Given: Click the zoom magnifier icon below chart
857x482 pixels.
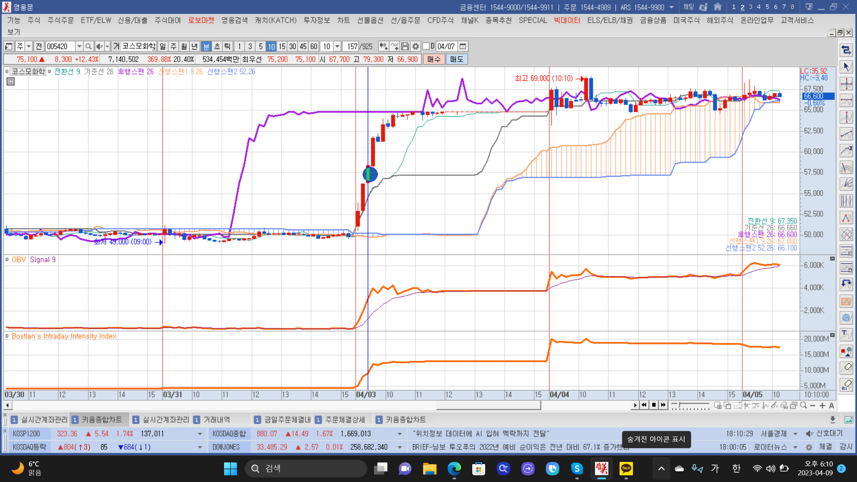Looking at the screenshot, I should click(803, 405).
